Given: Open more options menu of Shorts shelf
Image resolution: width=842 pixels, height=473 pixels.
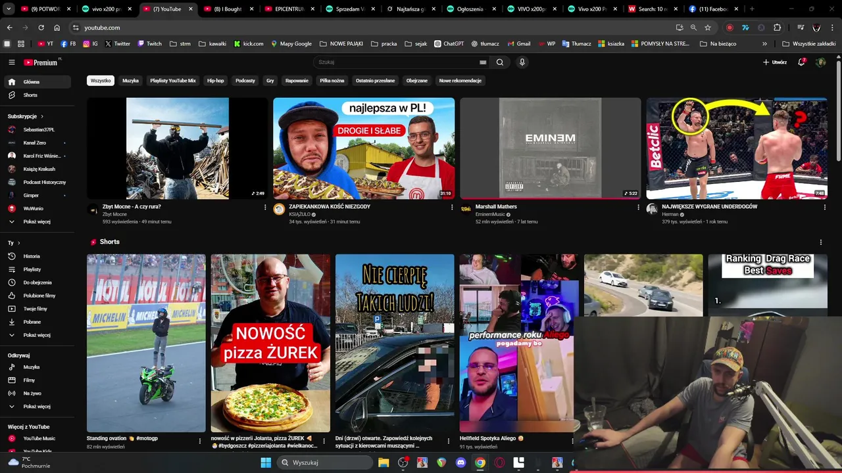Looking at the screenshot, I should pos(820,242).
